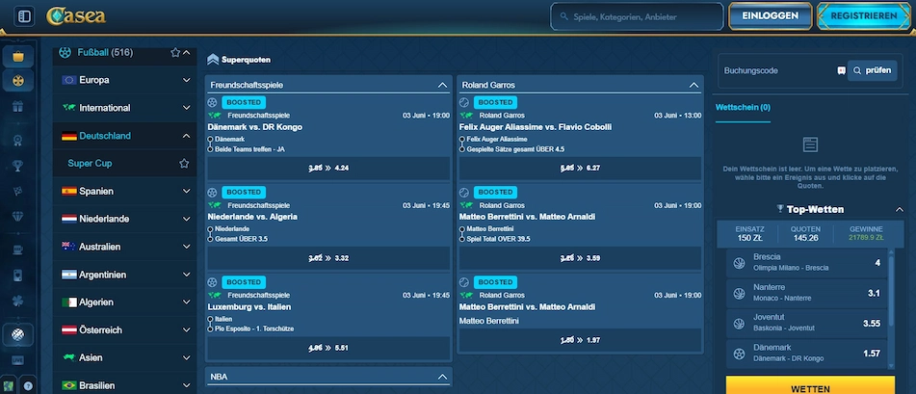Select boosted odds 3.59 for Berrettini vs. Arnaldi
The image size is (916, 394).
[580, 258]
